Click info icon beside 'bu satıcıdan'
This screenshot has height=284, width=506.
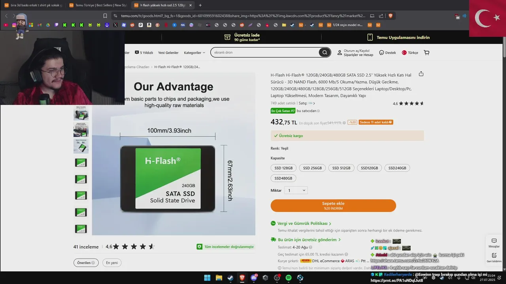point(319,111)
